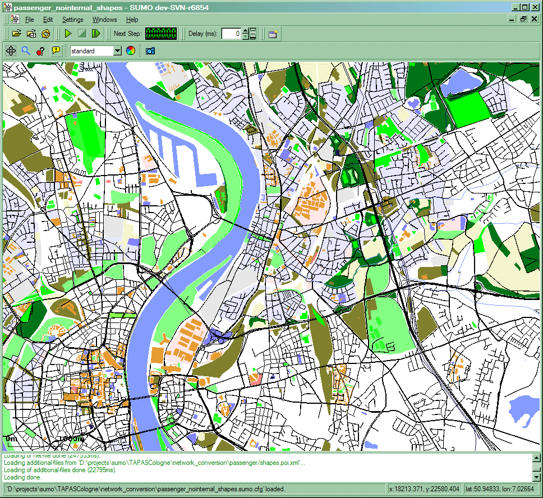Open the Settings menu
The width and height of the screenshot is (543, 498).
coord(72,20)
